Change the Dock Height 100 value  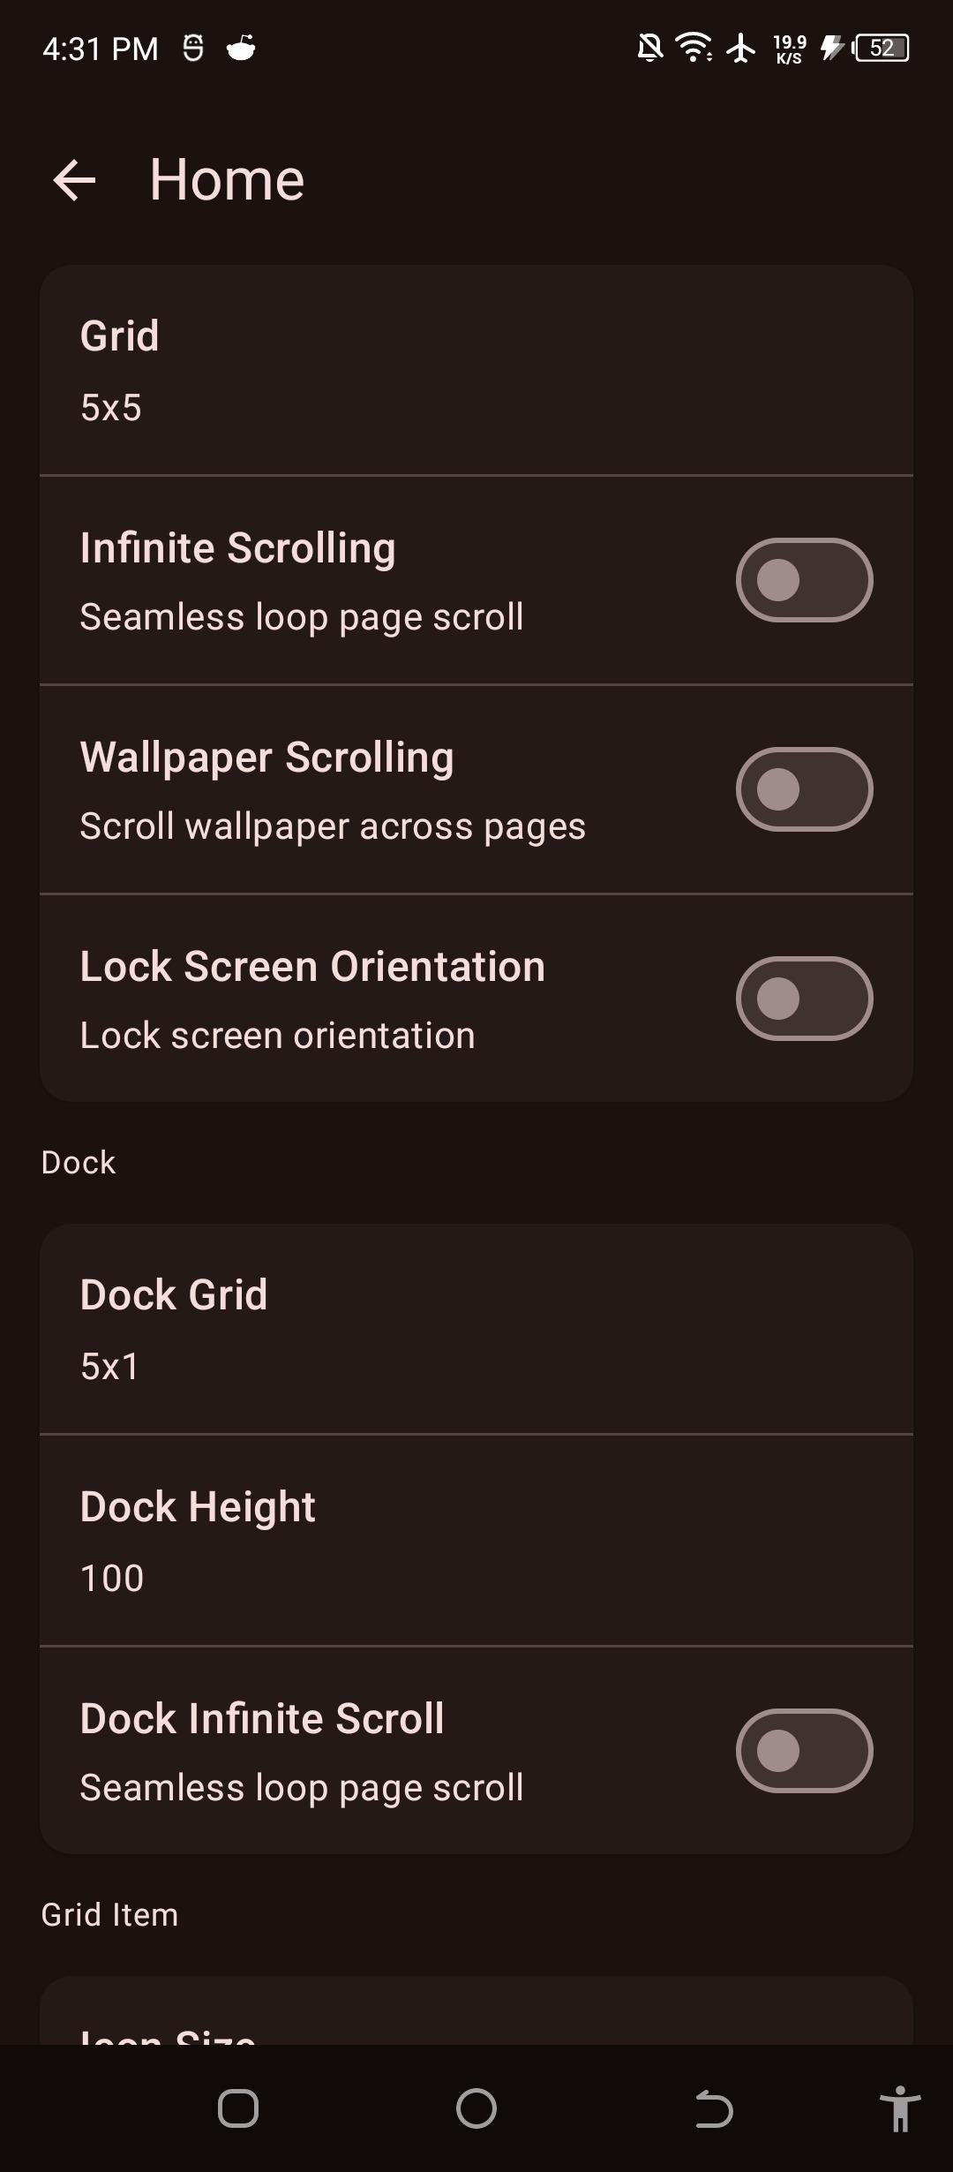click(476, 1541)
